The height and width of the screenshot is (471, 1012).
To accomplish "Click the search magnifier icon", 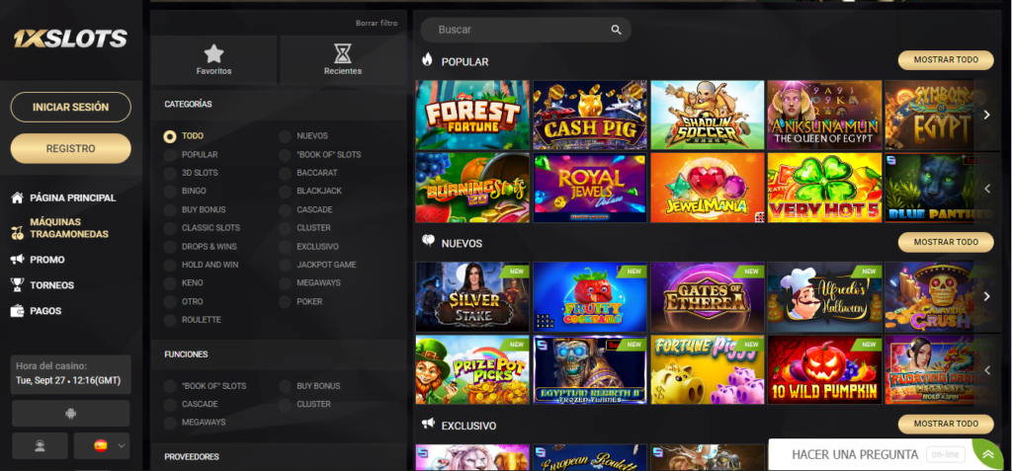I will (617, 30).
